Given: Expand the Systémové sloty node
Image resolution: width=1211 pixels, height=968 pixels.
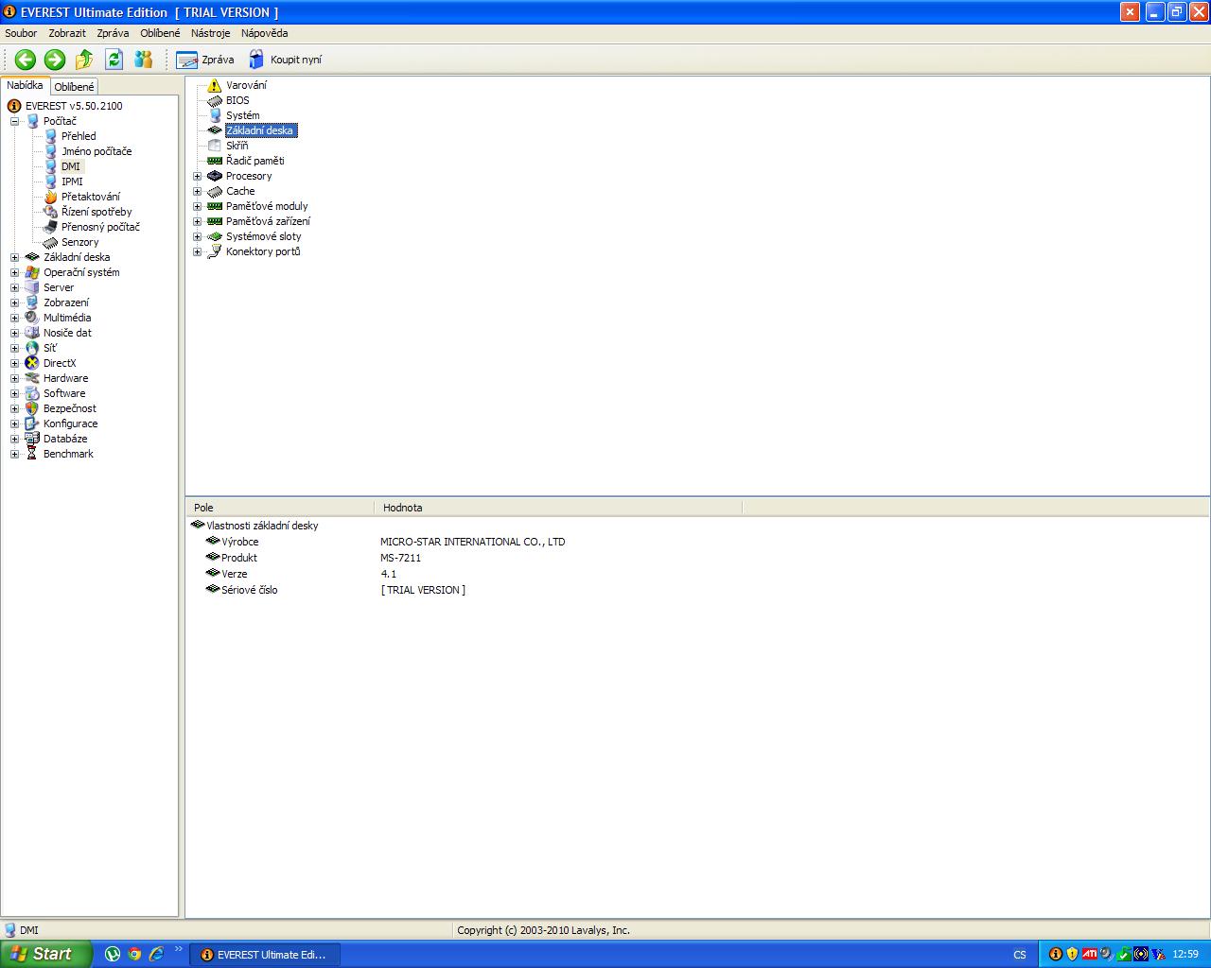Looking at the screenshot, I should 197,236.
